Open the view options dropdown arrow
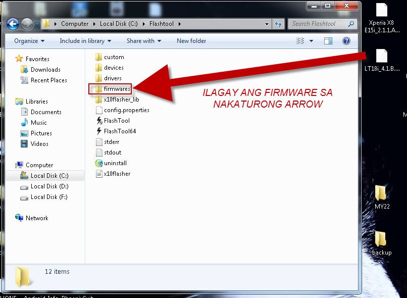407x298 pixels. pos(311,41)
